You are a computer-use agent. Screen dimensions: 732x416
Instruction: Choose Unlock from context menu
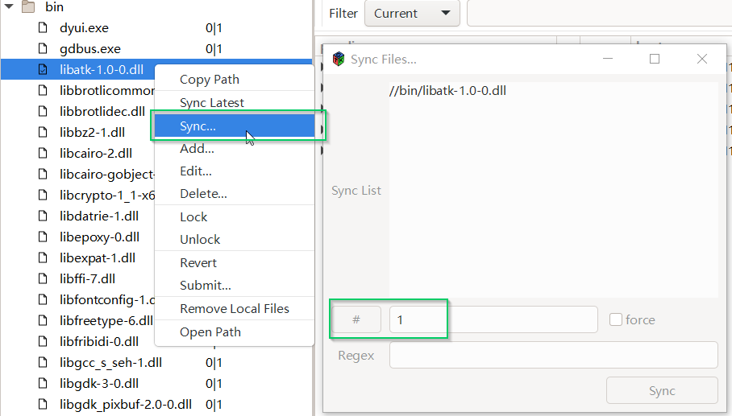tap(235, 240)
